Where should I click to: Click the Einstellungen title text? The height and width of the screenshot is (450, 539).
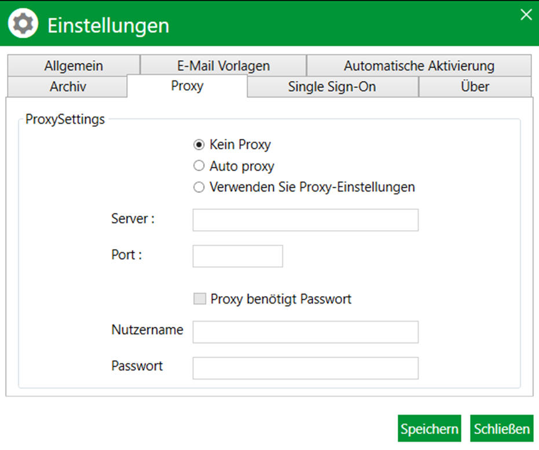click(x=108, y=26)
